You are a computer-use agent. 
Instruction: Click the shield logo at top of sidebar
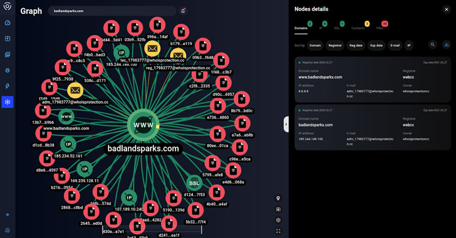(x=8, y=6)
